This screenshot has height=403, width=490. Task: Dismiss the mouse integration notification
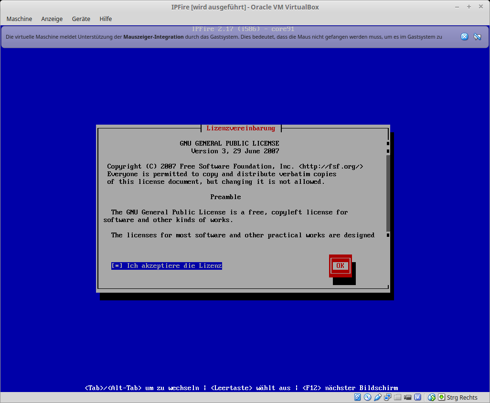pos(464,37)
